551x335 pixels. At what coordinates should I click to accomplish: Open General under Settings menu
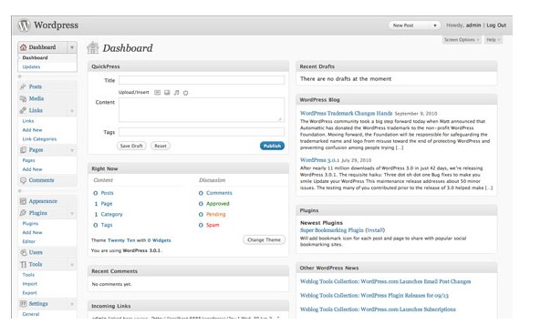coord(31,314)
